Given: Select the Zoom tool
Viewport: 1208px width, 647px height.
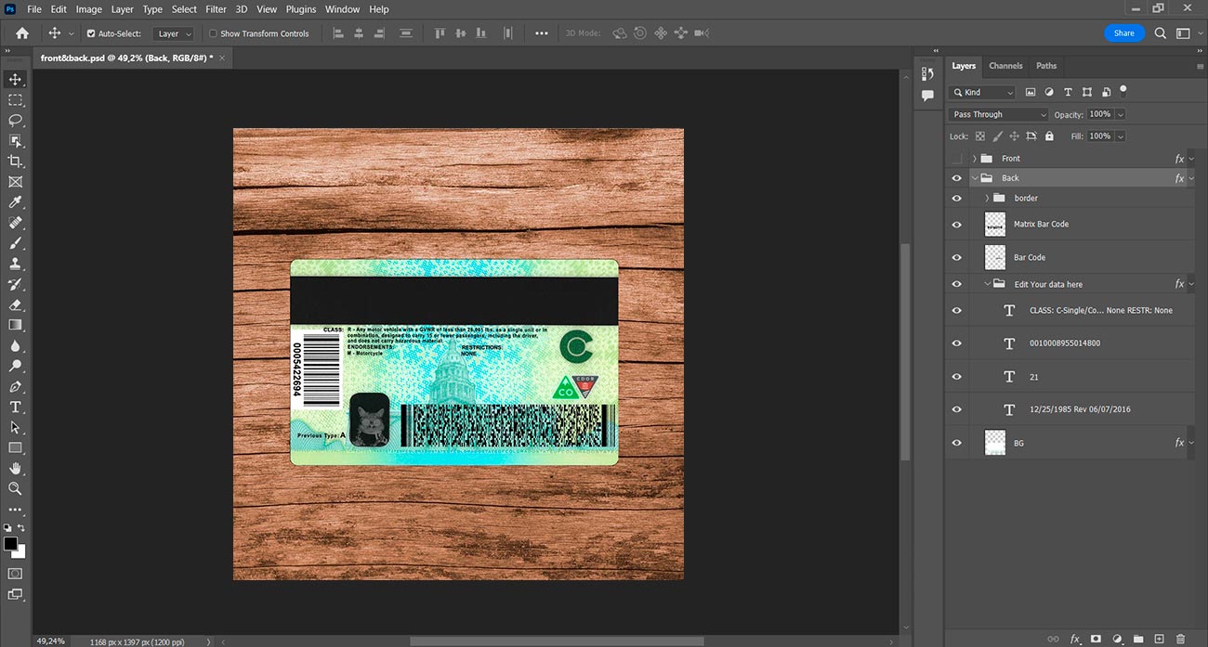Looking at the screenshot, I should pyautogui.click(x=15, y=488).
